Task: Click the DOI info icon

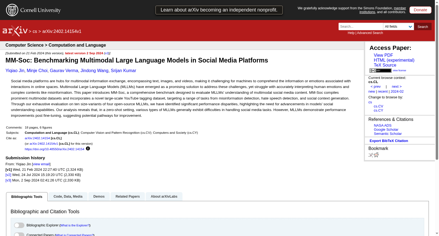Action: click(x=88, y=149)
